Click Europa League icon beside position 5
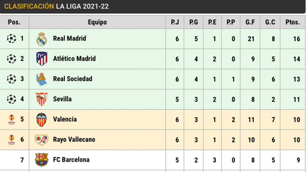The width and height of the screenshot is (306, 172). 11,119
